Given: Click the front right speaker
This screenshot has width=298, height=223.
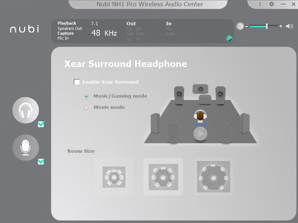Looking at the screenshot, I should [221, 95].
